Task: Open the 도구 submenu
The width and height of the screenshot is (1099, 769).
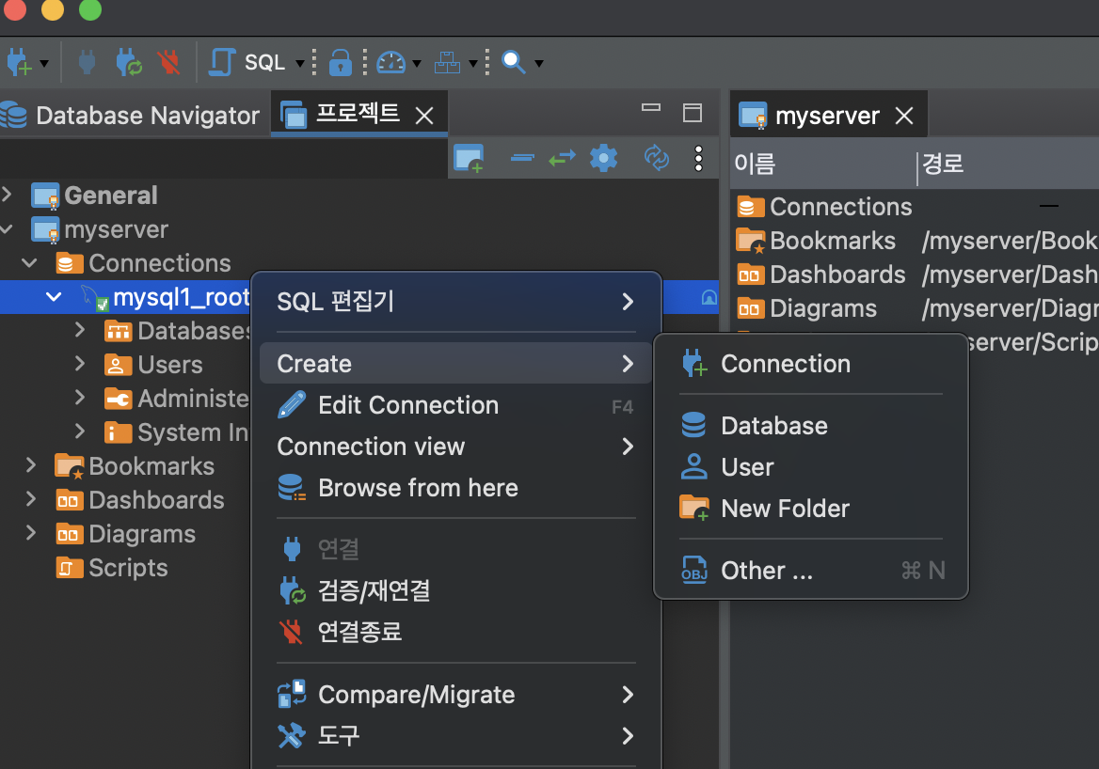Action: pos(455,736)
